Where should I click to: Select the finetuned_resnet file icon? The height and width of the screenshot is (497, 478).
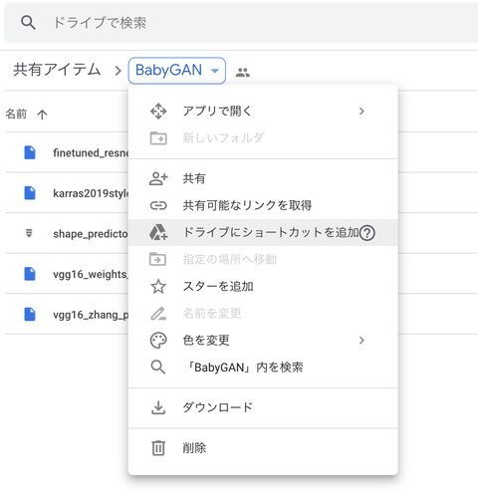point(30,152)
